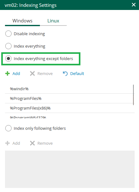Select the %ProgramFiles% list entry
The height and width of the screenshot is (192, 139).
point(69,98)
